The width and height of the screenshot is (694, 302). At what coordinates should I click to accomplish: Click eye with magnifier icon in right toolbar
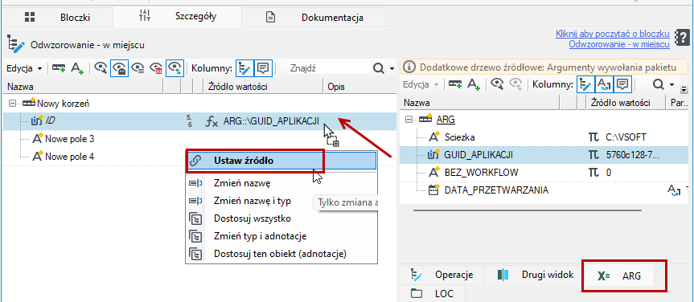click(x=499, y=84)
